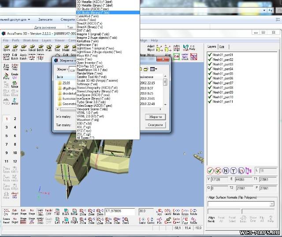
Task: Click the Open file toolbar icon
Action: 6,48
